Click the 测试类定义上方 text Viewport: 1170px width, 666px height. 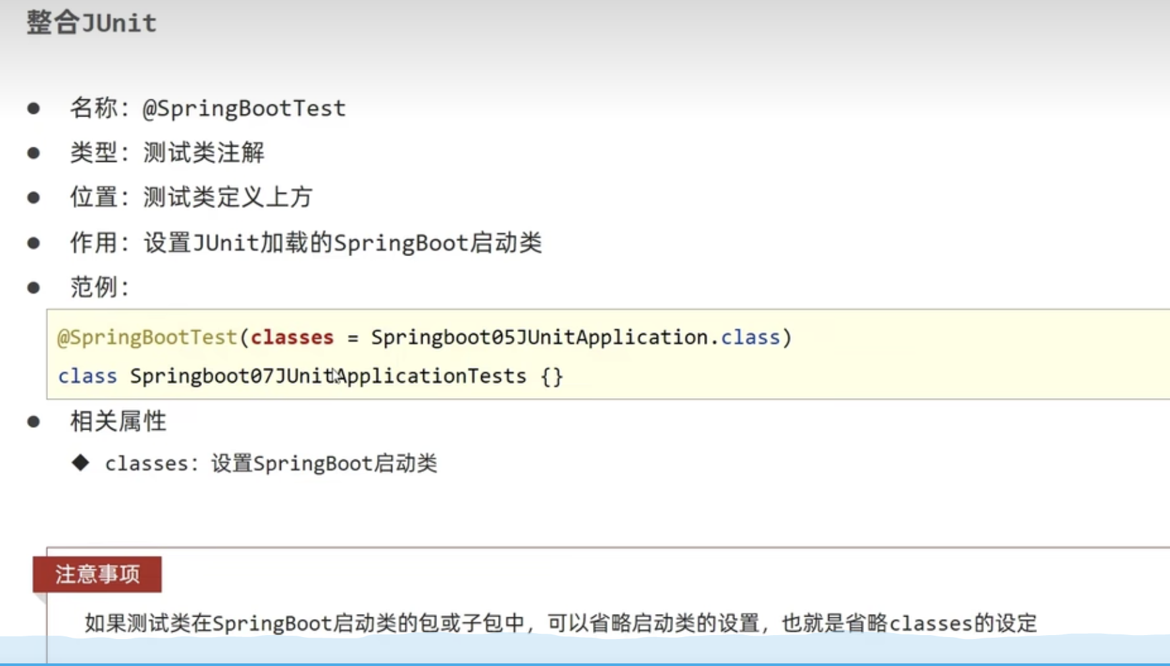point(228,197)
